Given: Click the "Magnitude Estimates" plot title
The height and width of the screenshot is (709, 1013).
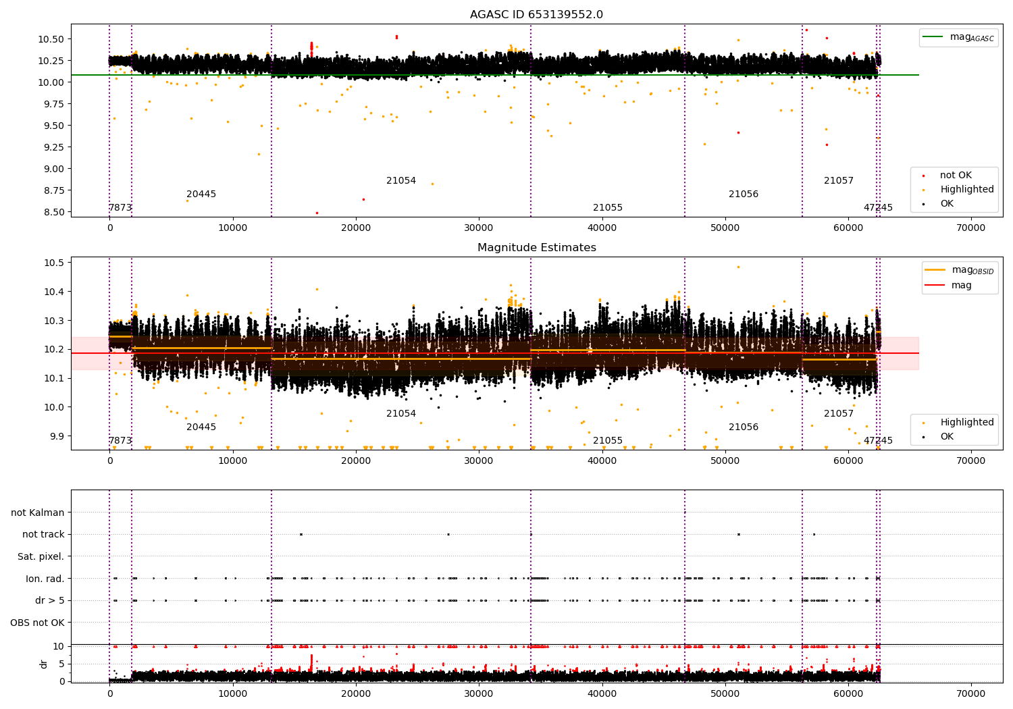Looking at the screenshot, I should (536, 248).
